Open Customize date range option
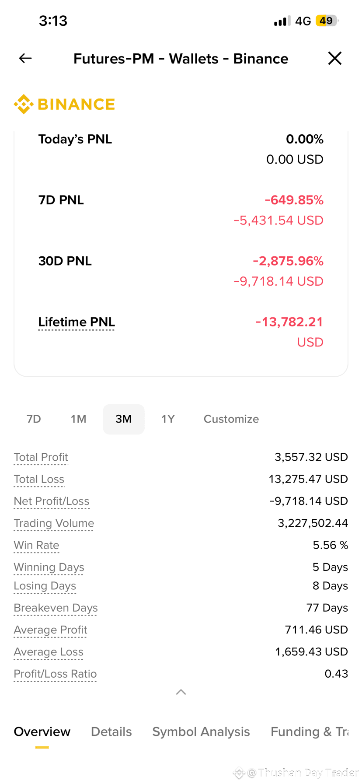The height and width of the screenshot is (784, 362). tap(231, 419)
